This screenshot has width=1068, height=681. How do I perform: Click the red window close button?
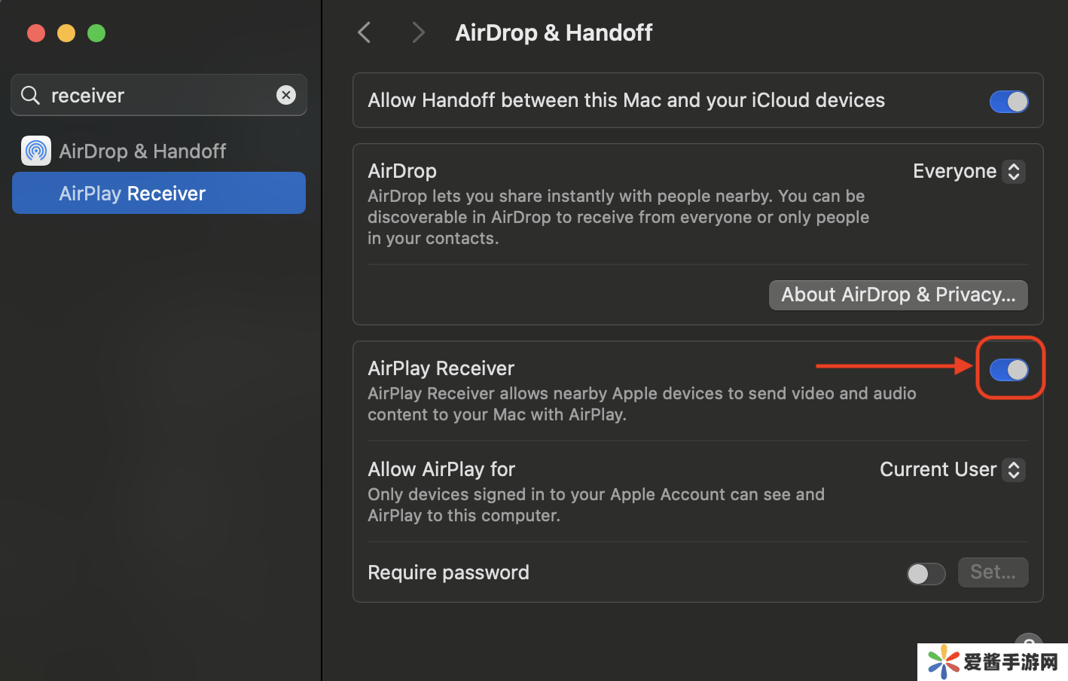click(x=36, y=33)
